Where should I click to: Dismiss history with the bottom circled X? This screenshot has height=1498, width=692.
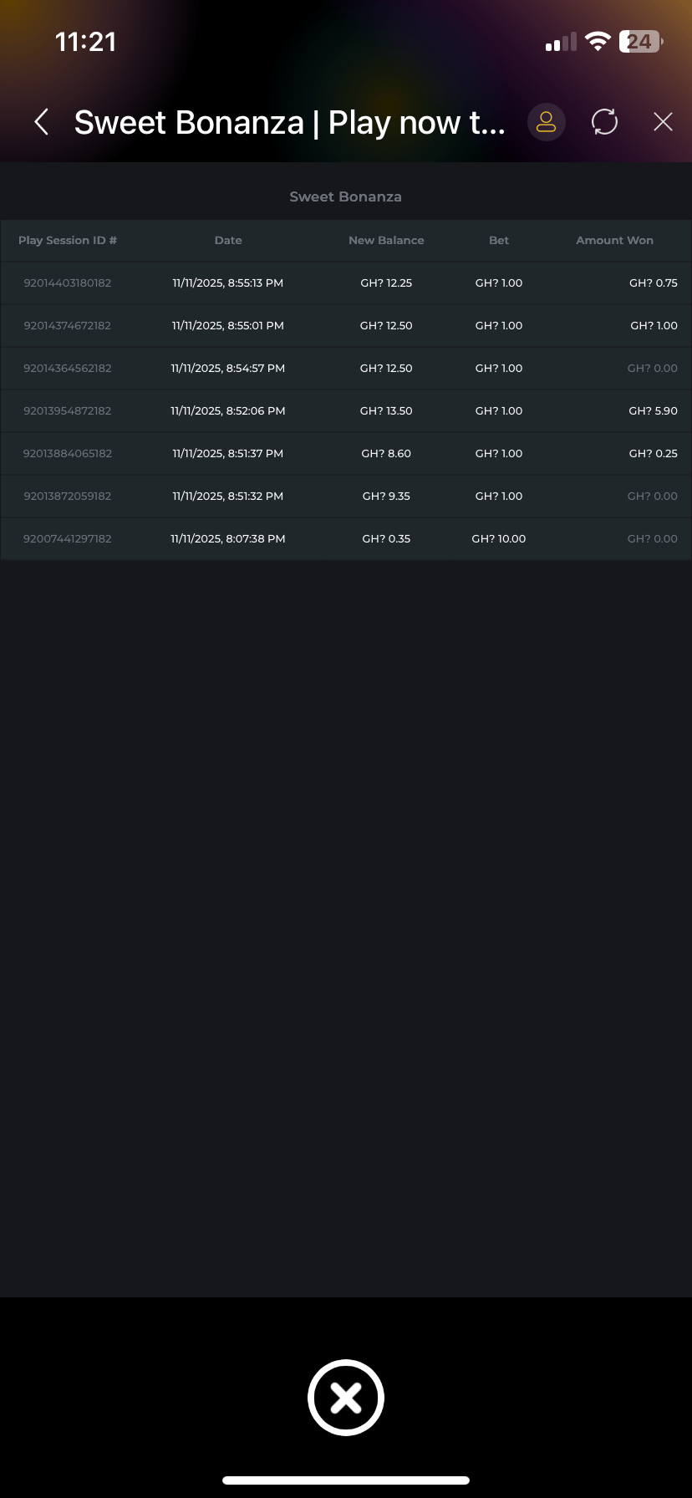pos(345,1398)
